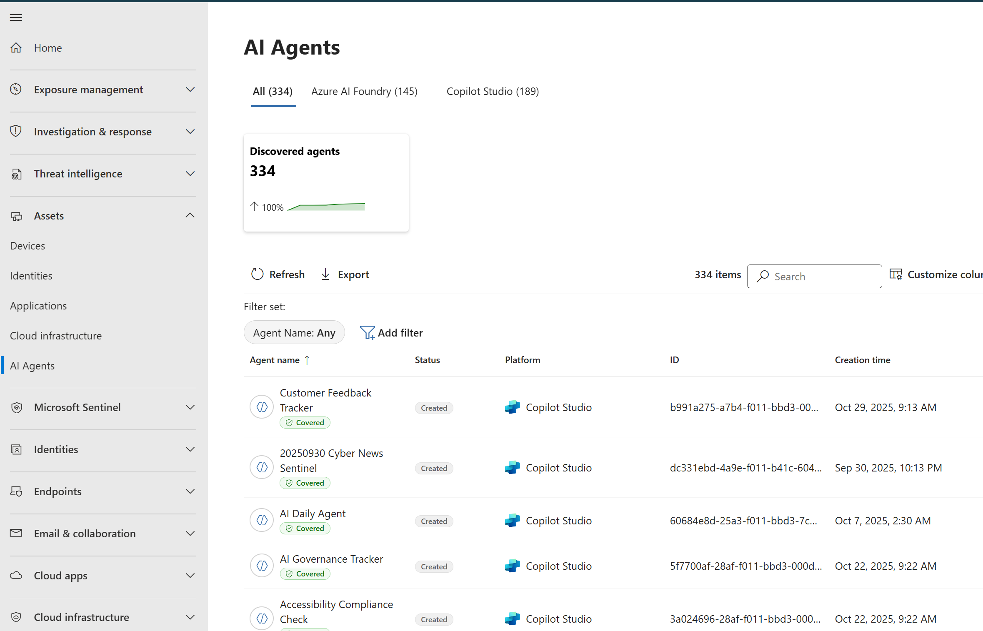Image resolution: width=983 pixels, height=631 pixels.
Task: Switch to the Azure AI Foundry tab
Action: [x=364, y=91]
